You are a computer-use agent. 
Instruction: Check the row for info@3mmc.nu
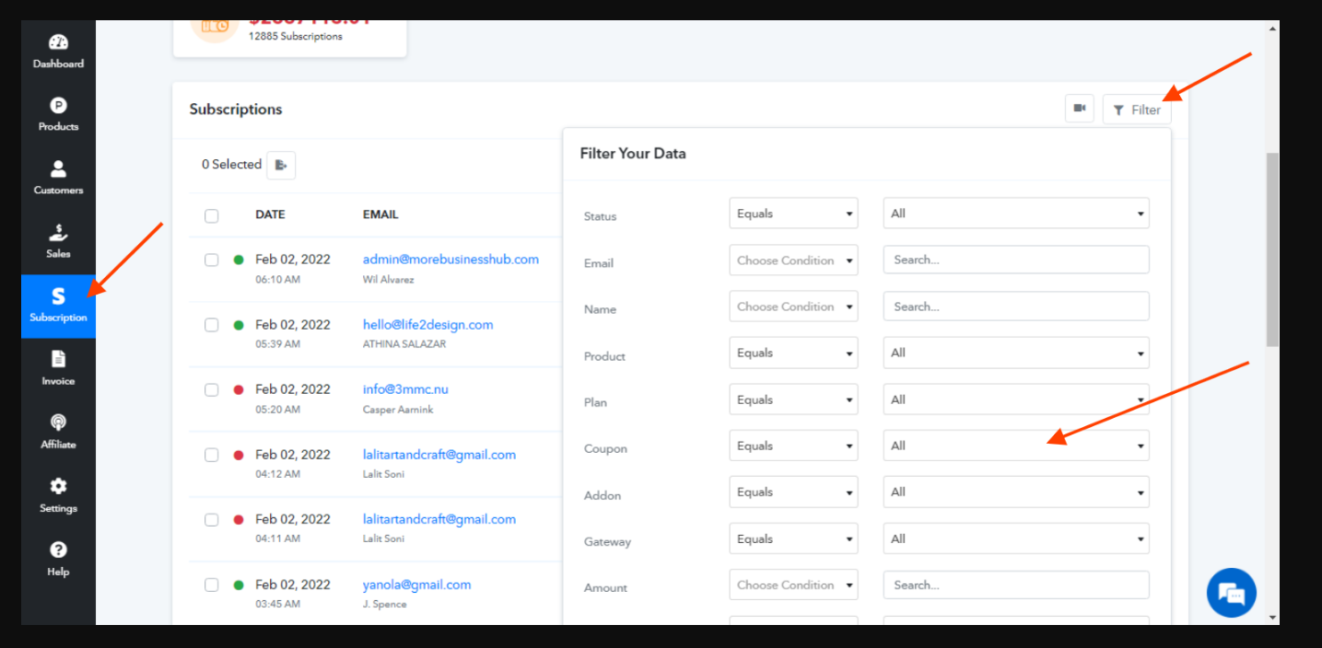(x=212, y=390)
